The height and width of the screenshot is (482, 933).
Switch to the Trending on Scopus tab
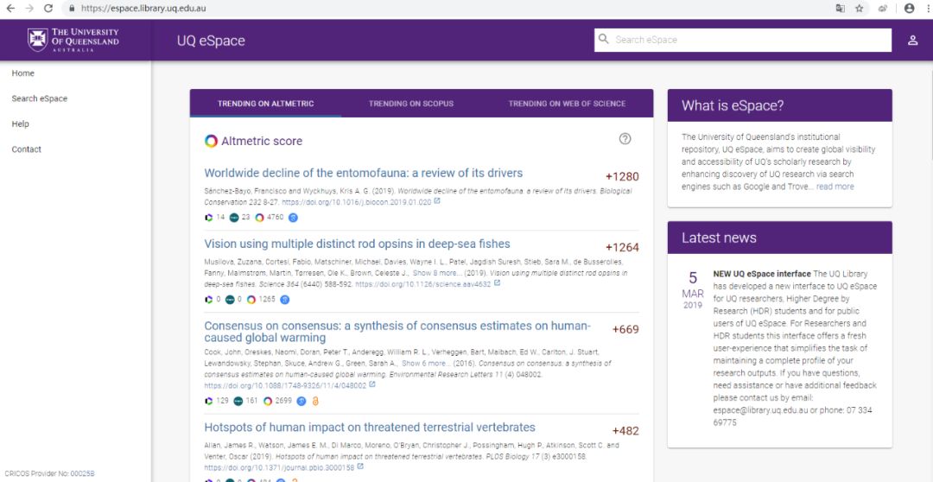point(410,104)
